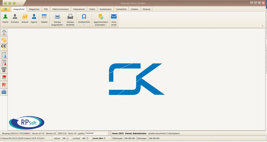Click the home icon in left sidebar
This screenshot has height=142, width=267.
coord(4,33)
